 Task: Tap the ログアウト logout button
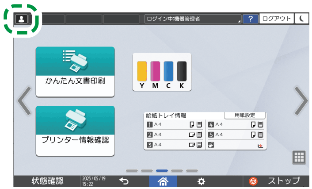(x=276, y=19)
